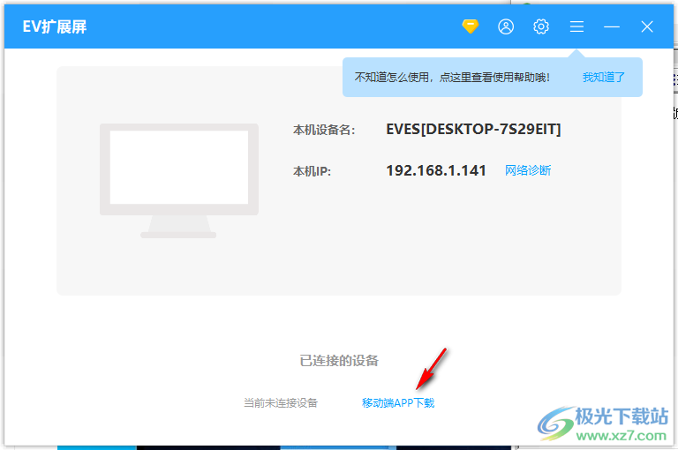Select the IP address 192.168.1.141

(436, 170)
